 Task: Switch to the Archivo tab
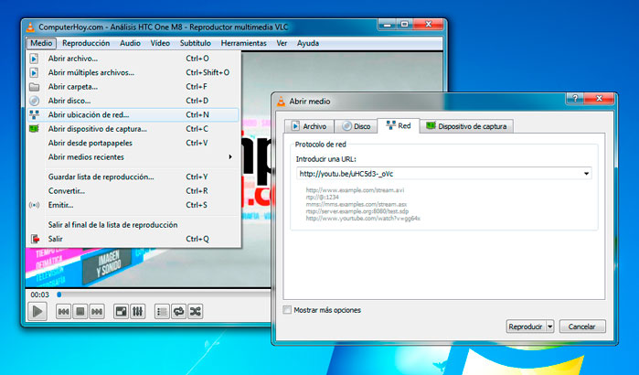309,126
